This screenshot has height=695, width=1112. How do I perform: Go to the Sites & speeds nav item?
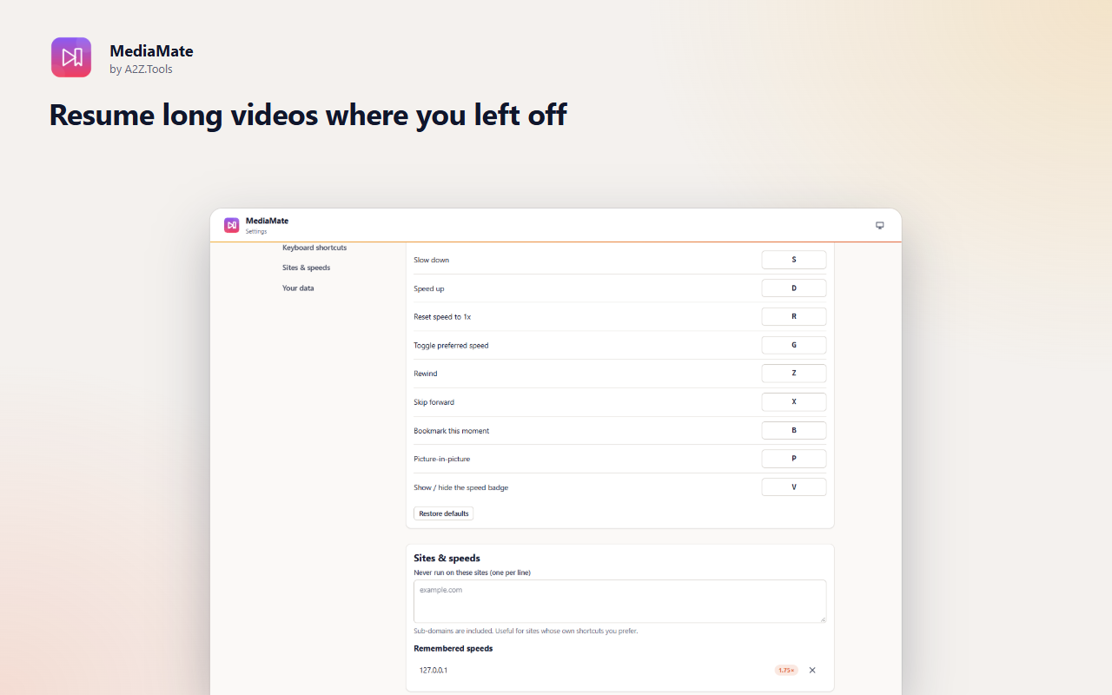coord(306,268)
